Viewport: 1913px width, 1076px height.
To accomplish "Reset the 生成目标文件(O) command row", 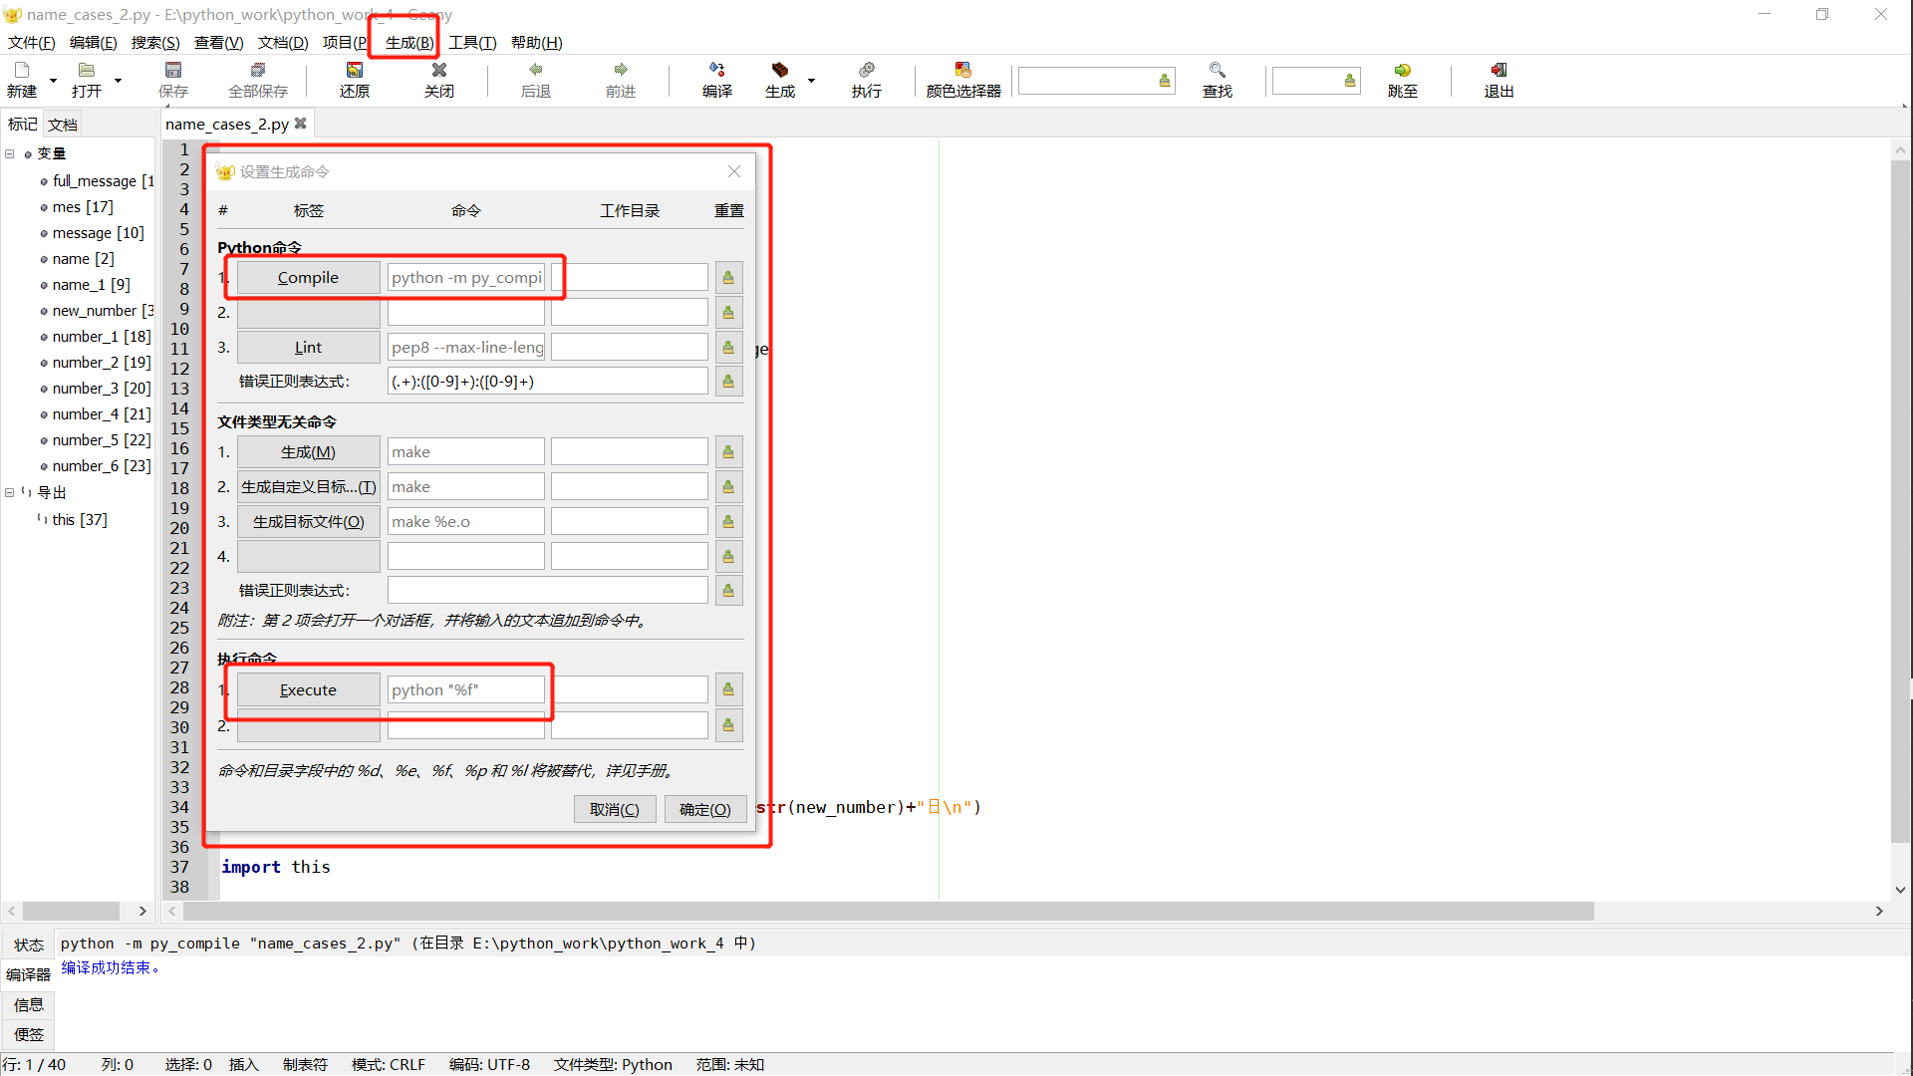I will click(x=728, y=522).
